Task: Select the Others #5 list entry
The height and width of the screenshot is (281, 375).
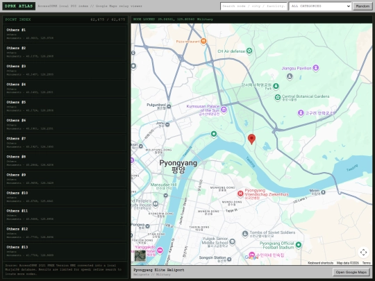Action: 65,106
